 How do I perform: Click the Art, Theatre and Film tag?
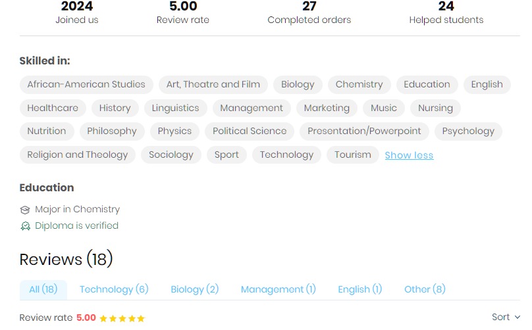213,84
